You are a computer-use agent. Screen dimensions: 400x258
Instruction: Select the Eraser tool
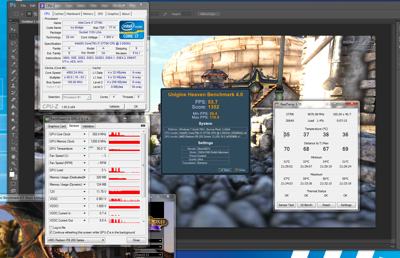pos(13,100)
